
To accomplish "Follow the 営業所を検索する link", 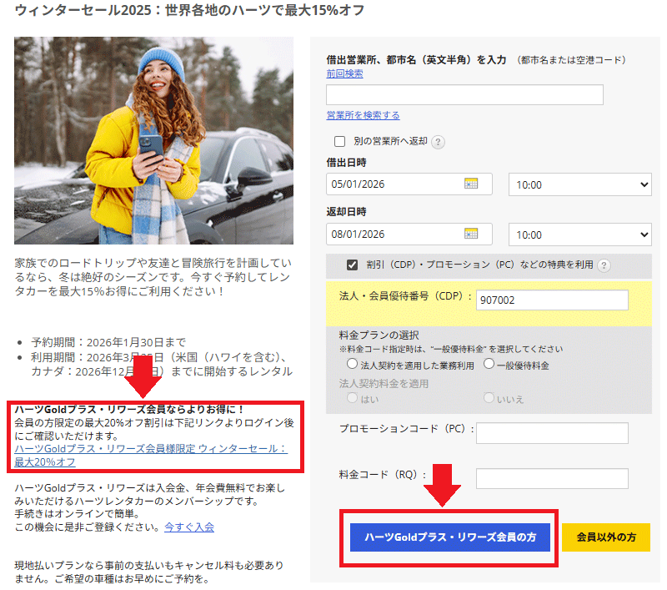I will tap(363, 115).
